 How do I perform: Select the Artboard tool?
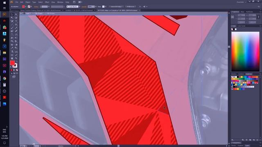[12, 55]
